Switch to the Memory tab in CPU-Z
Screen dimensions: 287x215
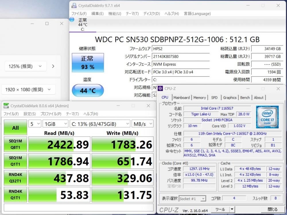tap(199, 97)
